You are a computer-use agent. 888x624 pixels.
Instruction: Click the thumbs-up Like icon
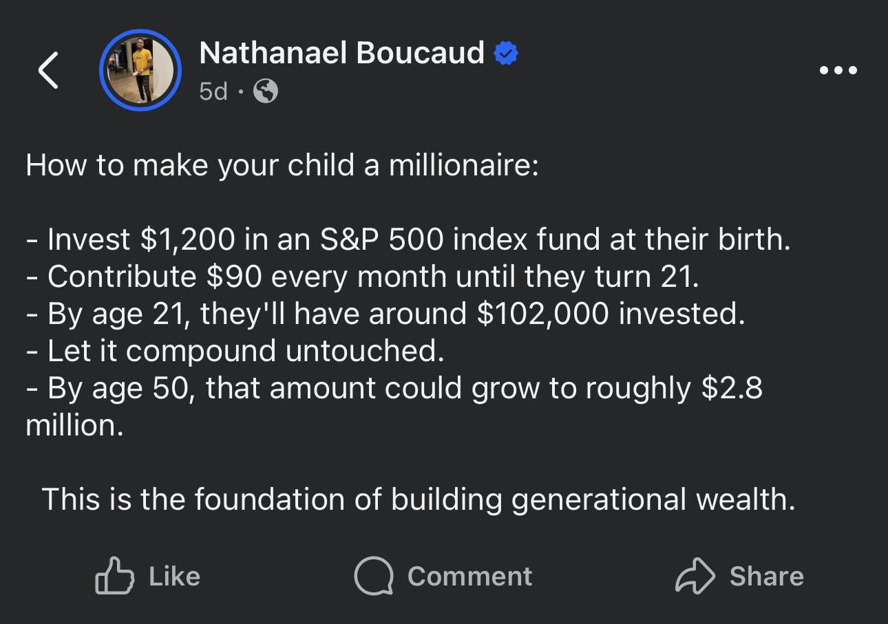click(114, 576)
